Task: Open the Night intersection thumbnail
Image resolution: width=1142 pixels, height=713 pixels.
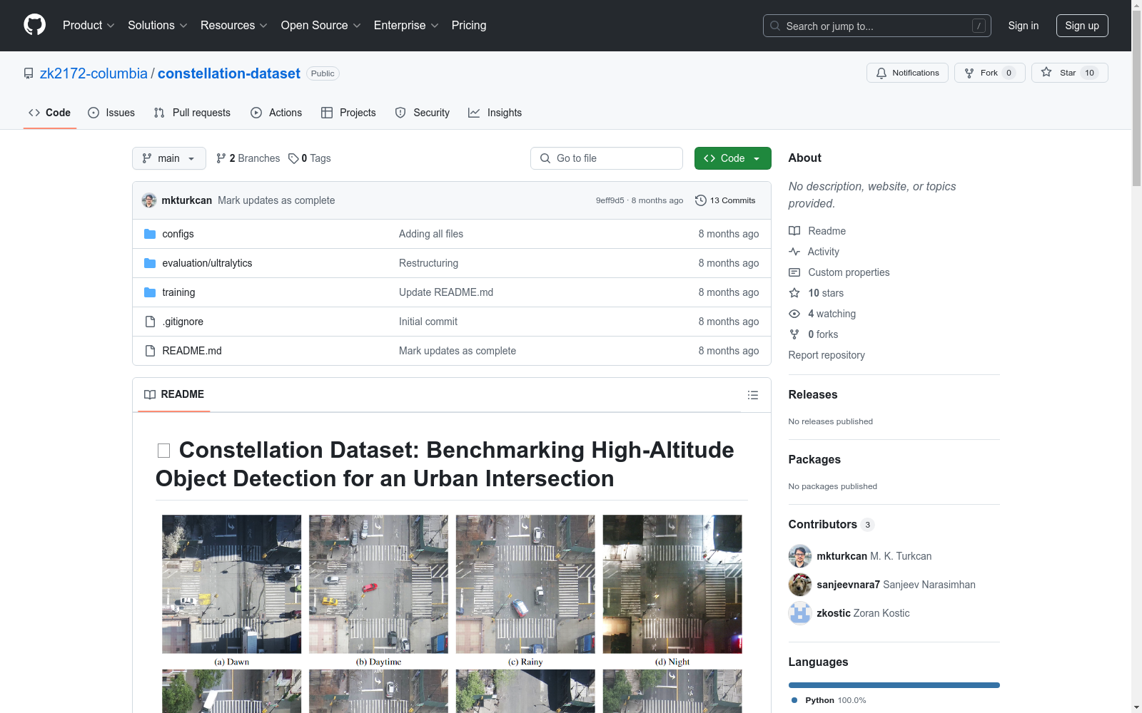Action: 672,584
